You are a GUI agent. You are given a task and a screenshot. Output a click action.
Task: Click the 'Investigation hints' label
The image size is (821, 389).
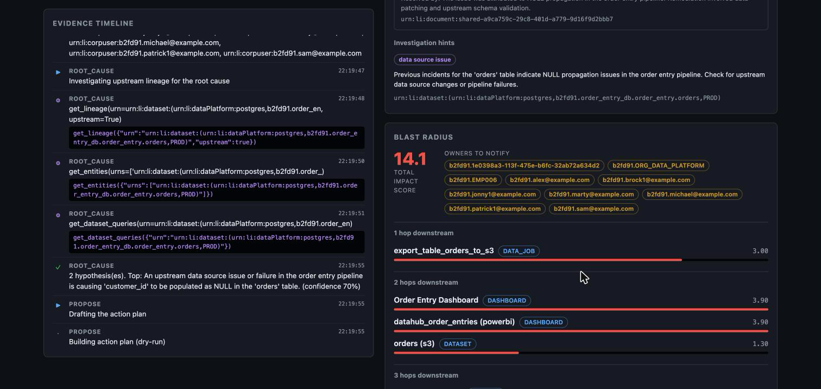pyautogui.click(x=424, y=43)
